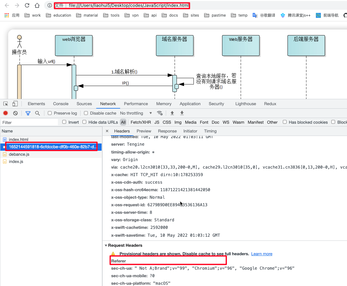Viewport: 347px width, 286px height.
Task: Toggle the network filter funnel icon
Action: (28, 113)
